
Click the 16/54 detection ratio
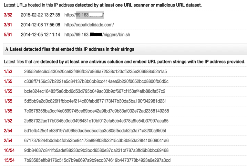click(9, 150)
